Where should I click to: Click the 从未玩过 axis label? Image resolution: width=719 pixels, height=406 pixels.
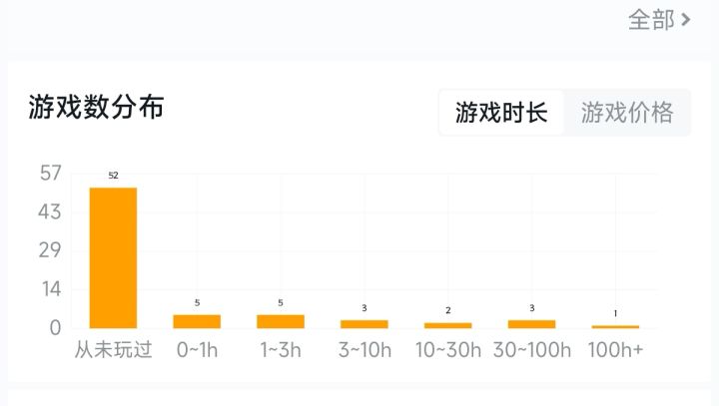113,350
